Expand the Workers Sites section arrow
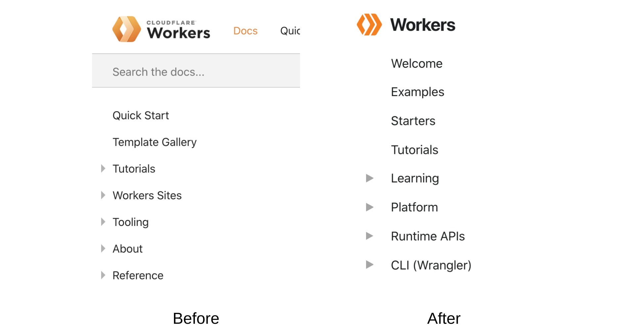 [103, 195]
